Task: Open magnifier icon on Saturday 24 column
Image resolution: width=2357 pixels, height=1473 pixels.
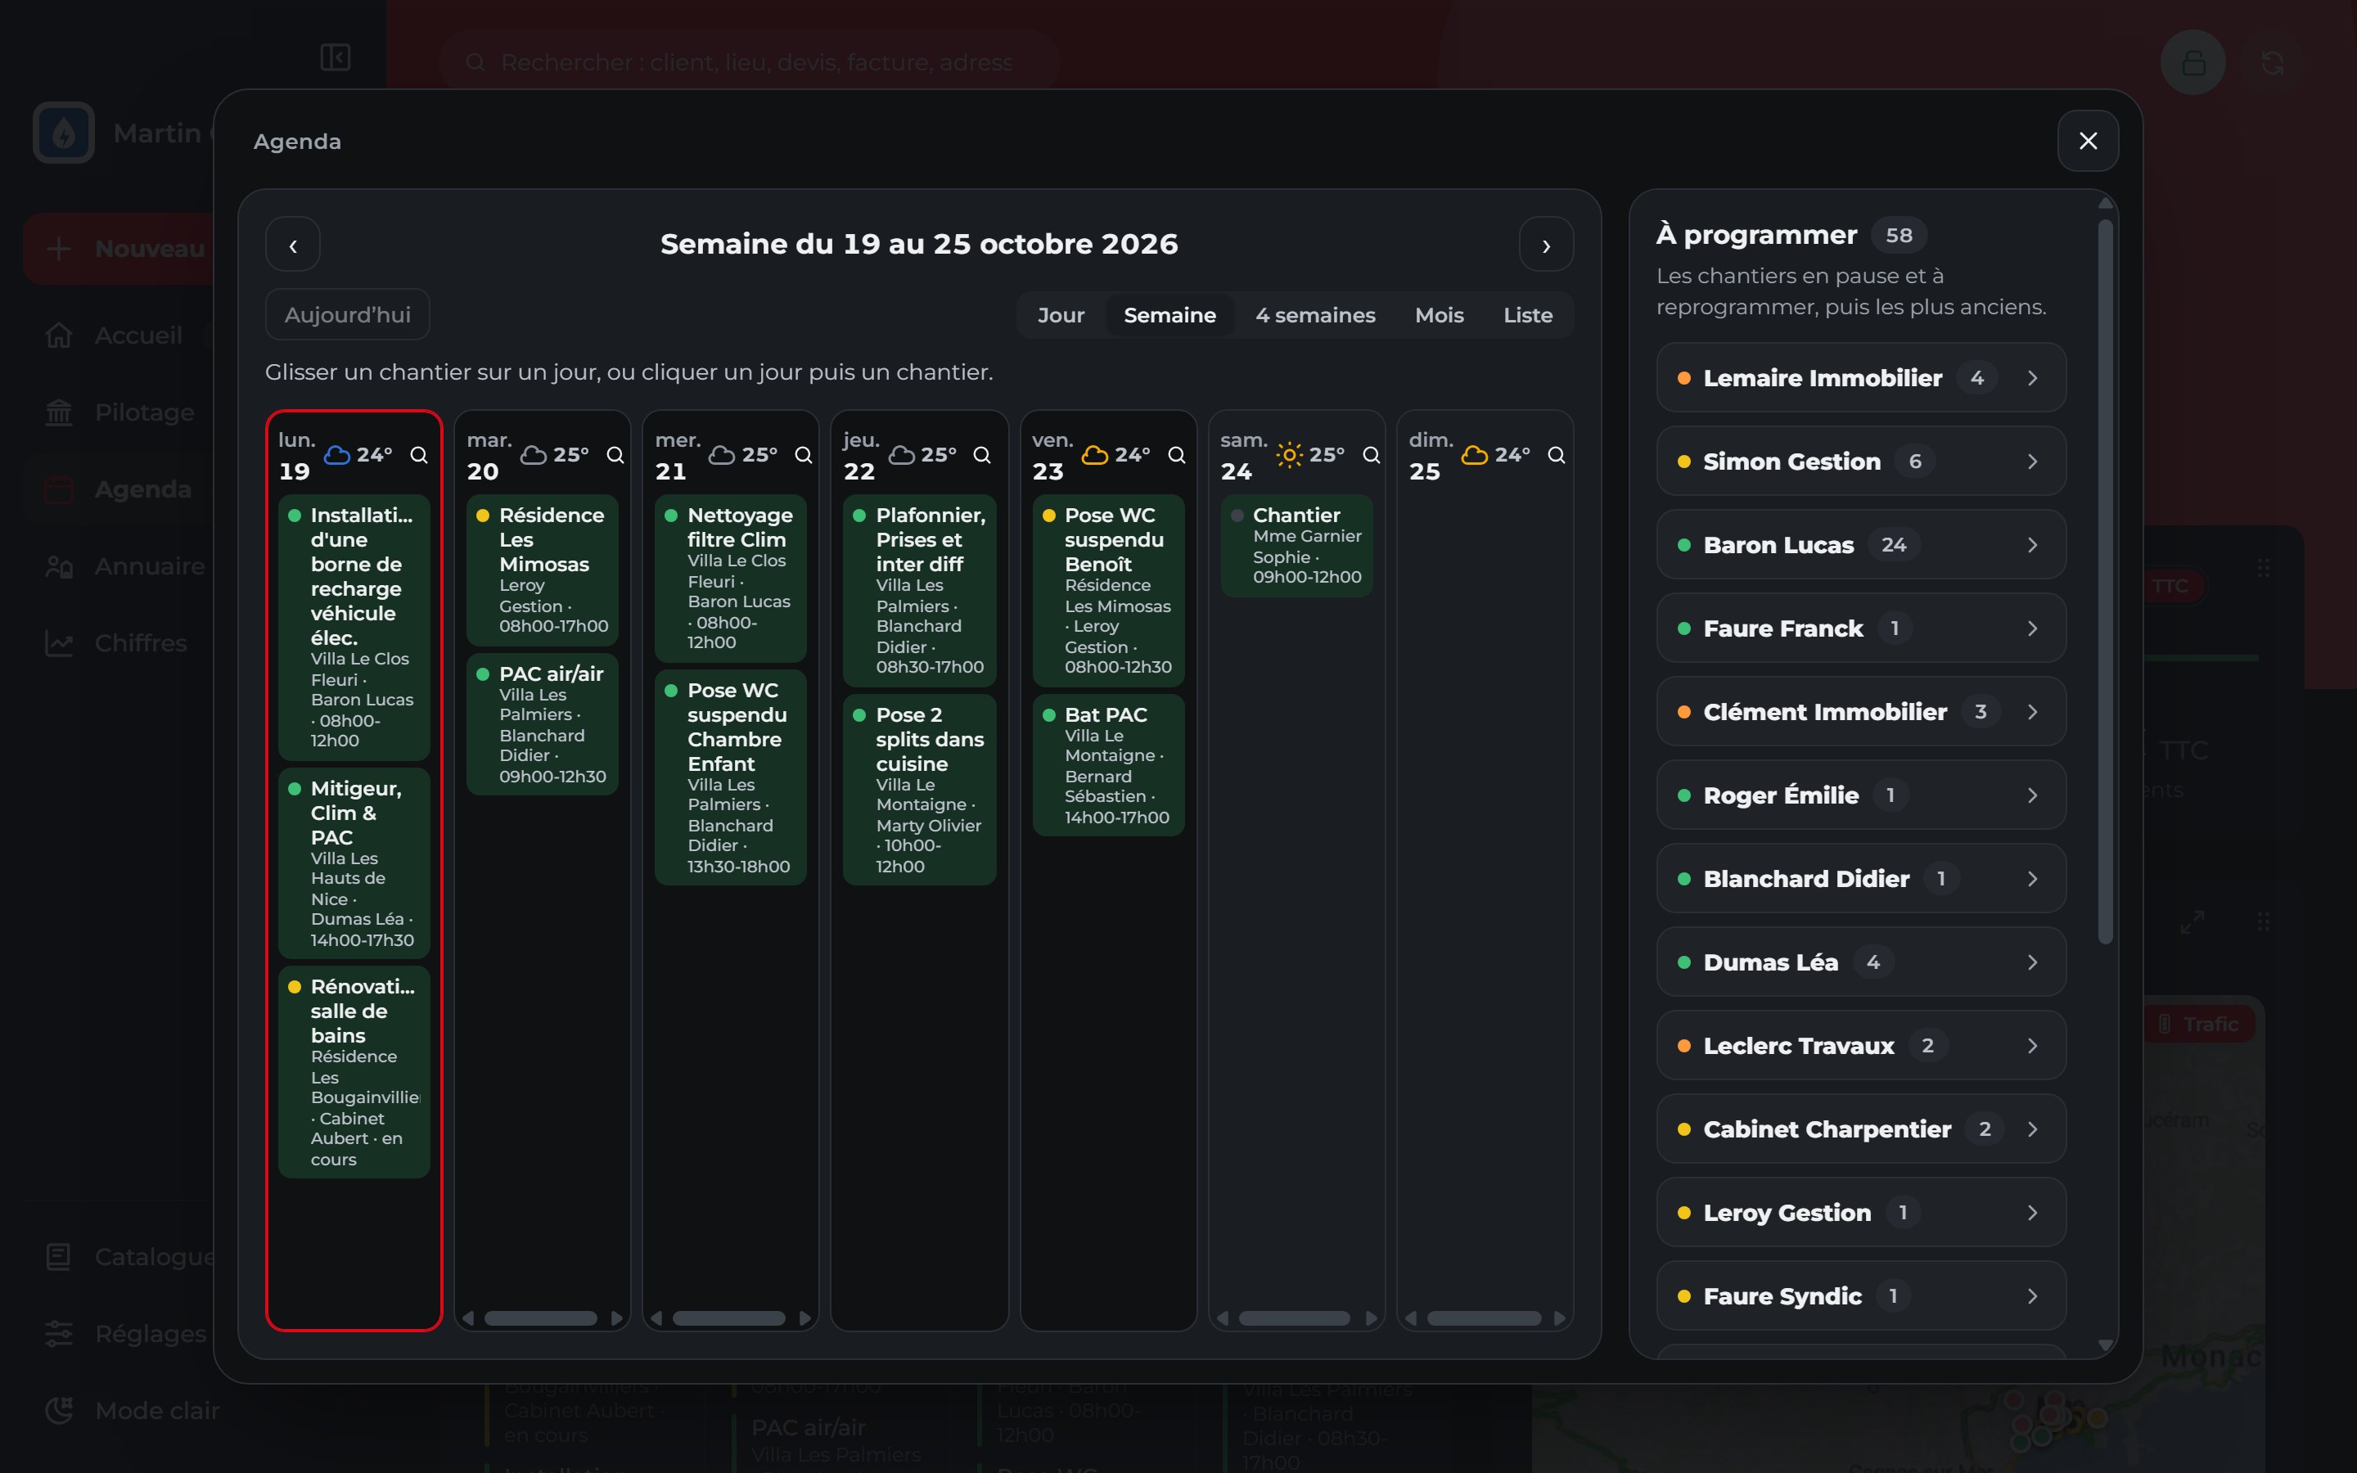Action: tap(1372, 455)
